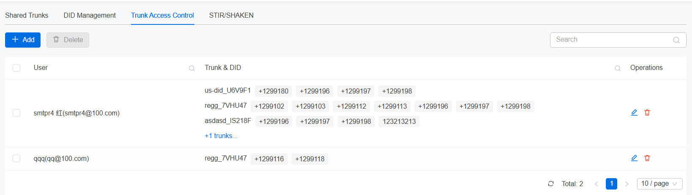
Task: Click search icon in User column header
Action: tap(192, 68)
